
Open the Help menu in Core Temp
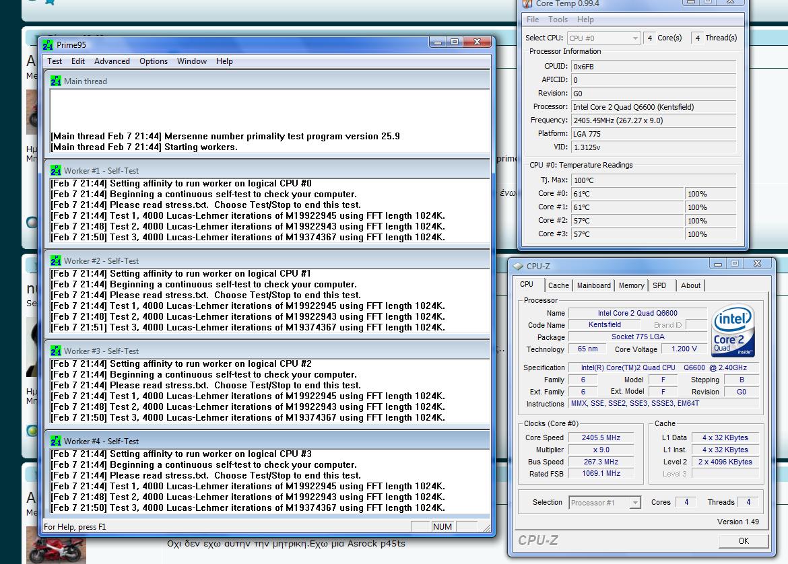pyautogui.click(x=585, y=20)
